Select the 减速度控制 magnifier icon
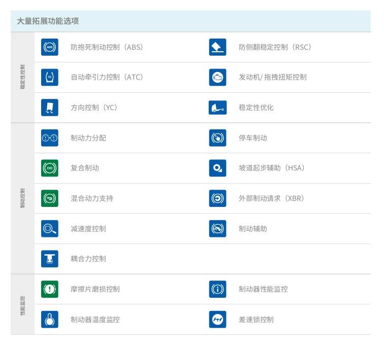 50,229
